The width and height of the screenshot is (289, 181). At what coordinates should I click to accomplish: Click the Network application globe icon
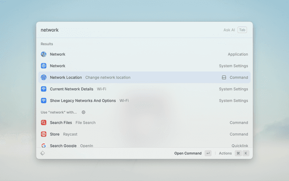(44, 54)
